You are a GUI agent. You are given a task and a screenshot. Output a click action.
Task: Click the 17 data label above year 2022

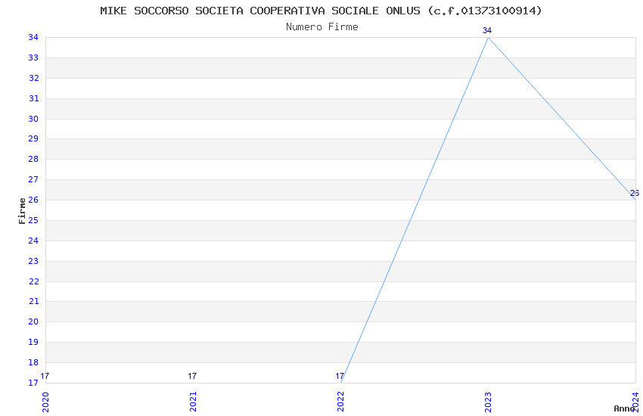[340, 376]
